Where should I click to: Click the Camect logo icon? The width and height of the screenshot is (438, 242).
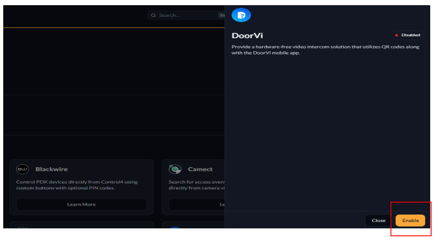click(175, 169)
